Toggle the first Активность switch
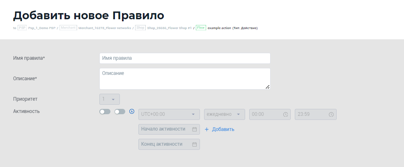Viewport: 404px width, 167px height. [105, 111]
